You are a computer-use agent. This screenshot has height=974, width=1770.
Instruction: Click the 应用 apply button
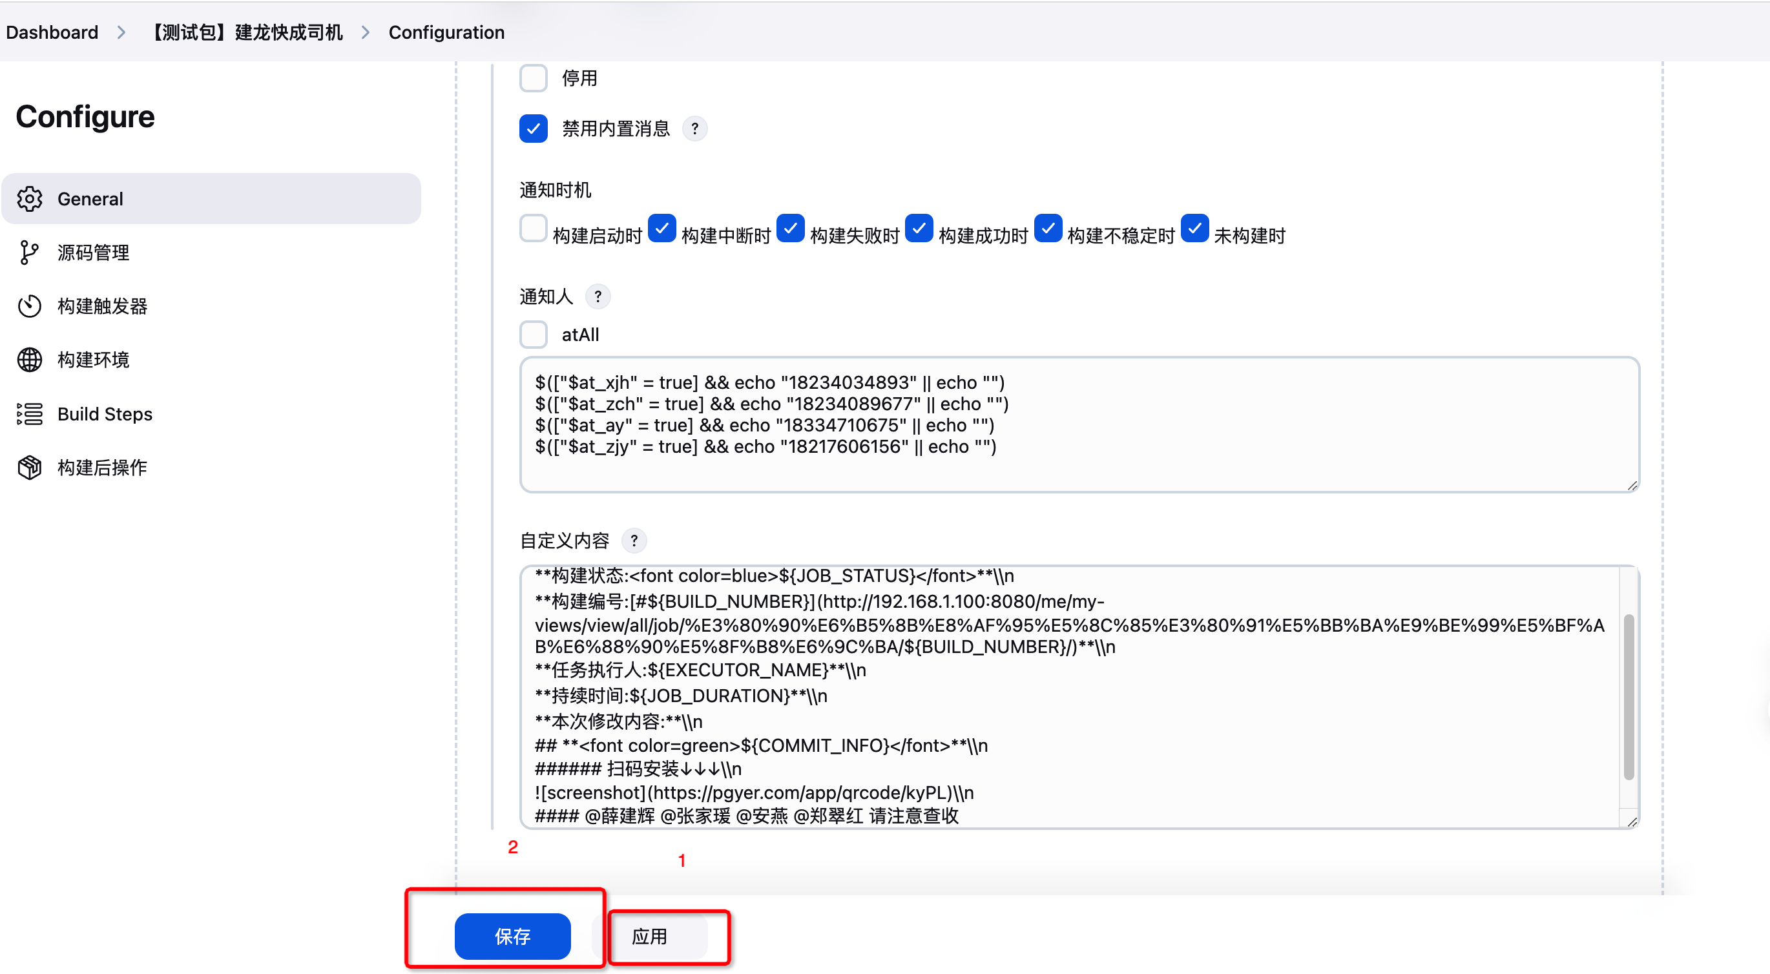click(x=649, y=937)
